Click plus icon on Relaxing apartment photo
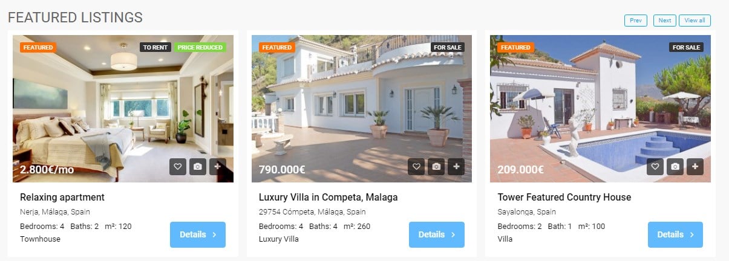This screenshot has width=729, height=261. coord(217,167)
